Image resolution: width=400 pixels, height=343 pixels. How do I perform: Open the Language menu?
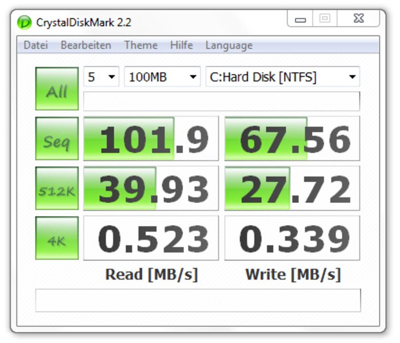229,46
